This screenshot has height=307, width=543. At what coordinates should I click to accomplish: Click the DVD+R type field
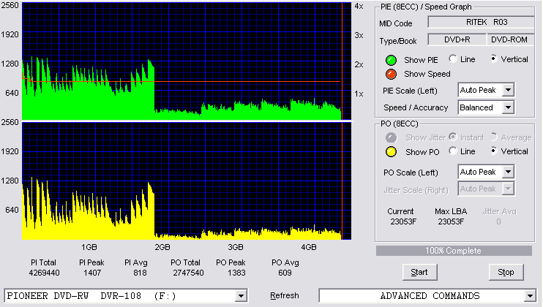[457, 39]
